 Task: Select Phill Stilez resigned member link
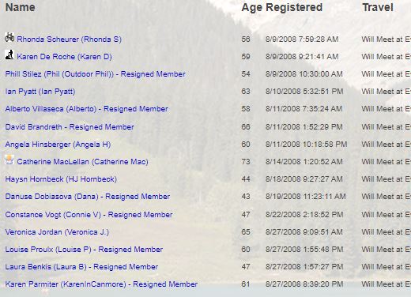[x=96, y=74]
